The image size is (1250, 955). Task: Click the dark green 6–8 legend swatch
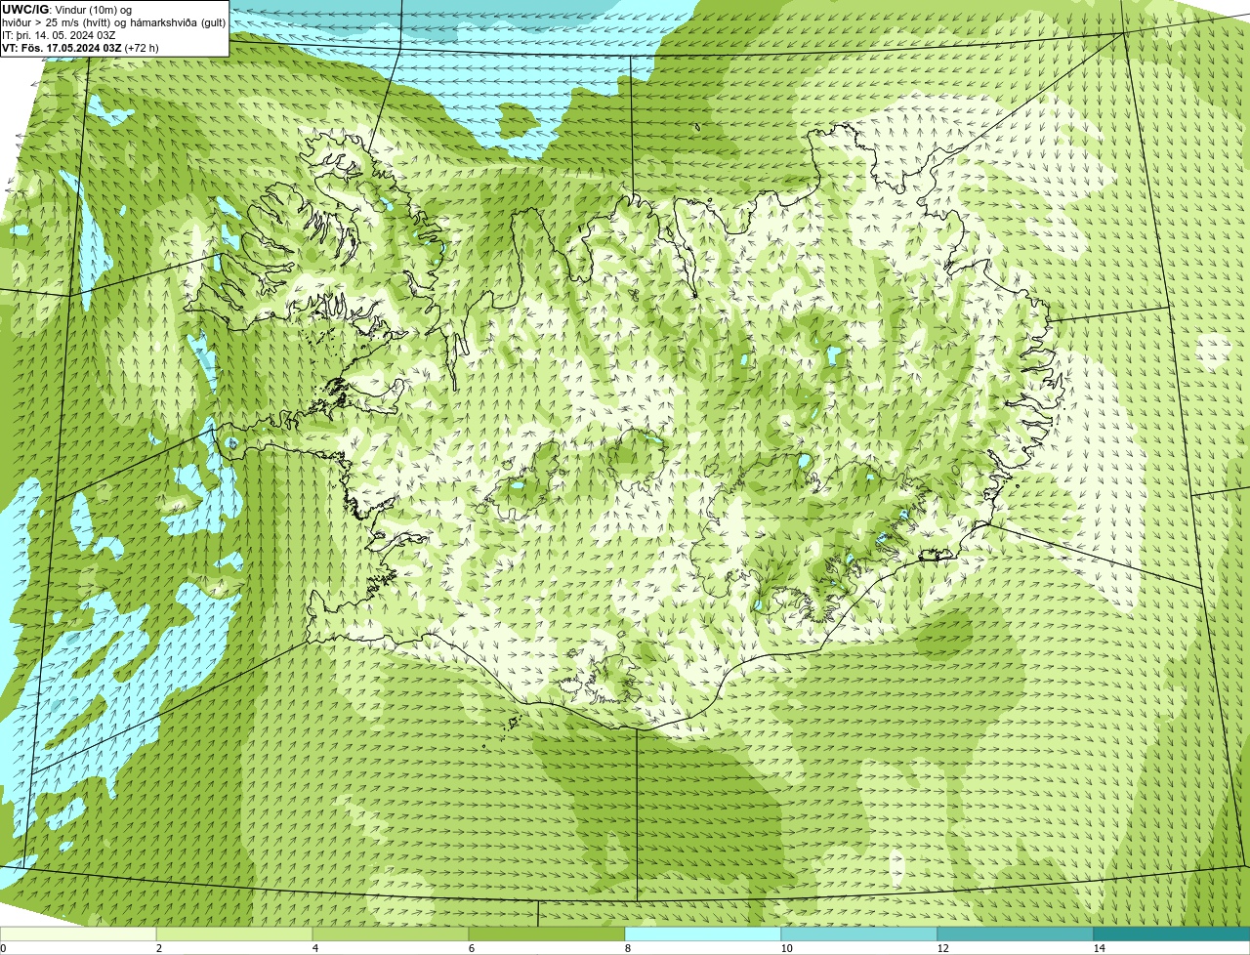(547, 934)
